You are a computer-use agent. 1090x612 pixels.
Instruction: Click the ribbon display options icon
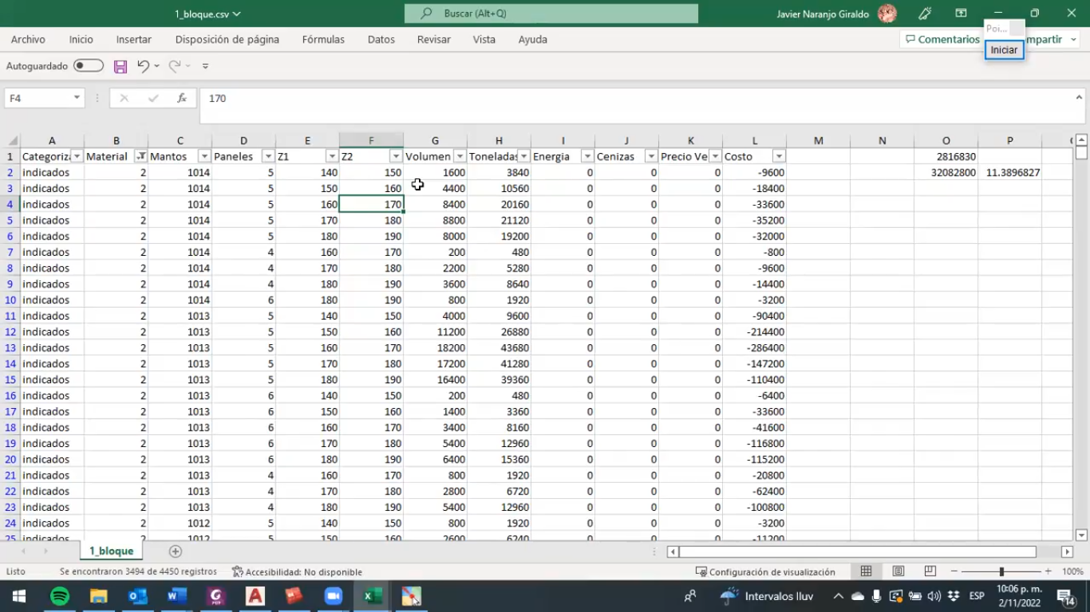tap(961, 14)
